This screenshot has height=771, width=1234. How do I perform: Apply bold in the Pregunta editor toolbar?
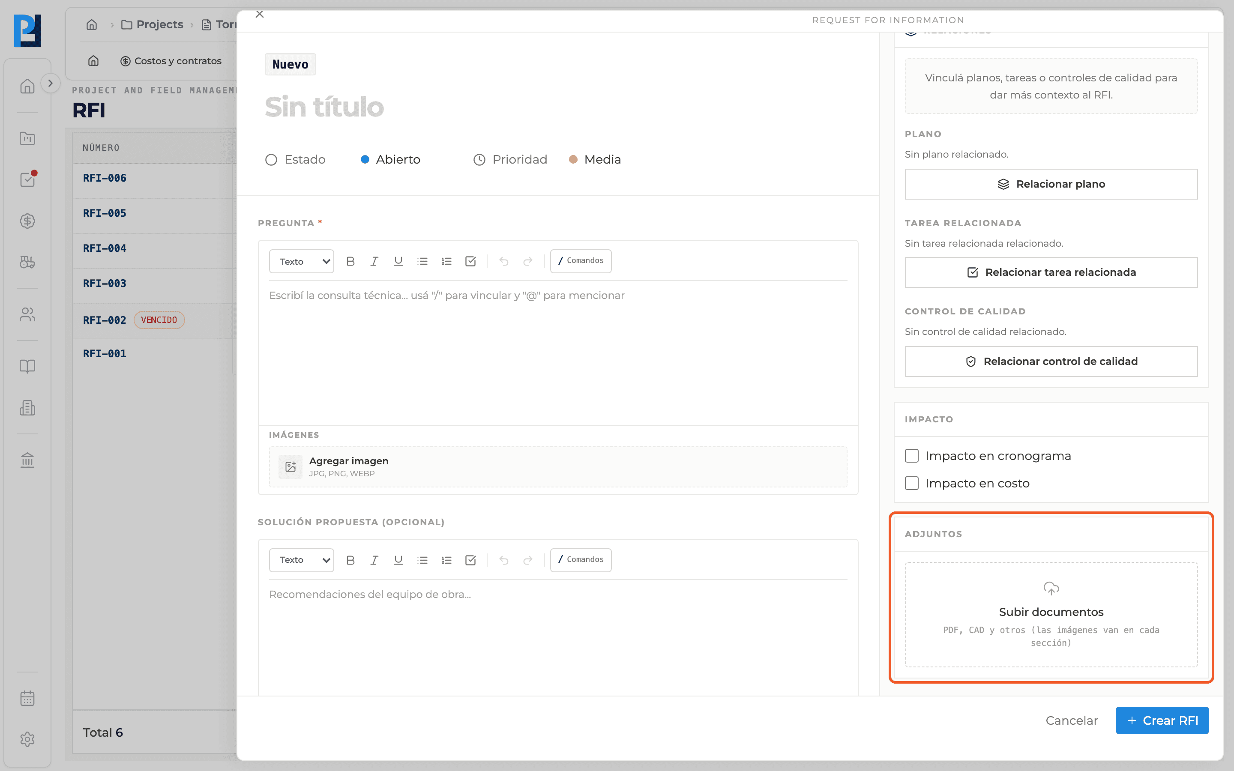click(x=350, y=261)
